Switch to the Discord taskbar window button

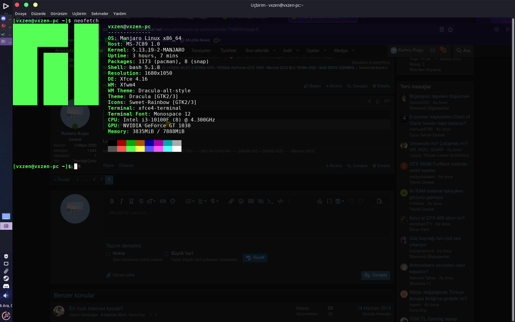[6, 18]
